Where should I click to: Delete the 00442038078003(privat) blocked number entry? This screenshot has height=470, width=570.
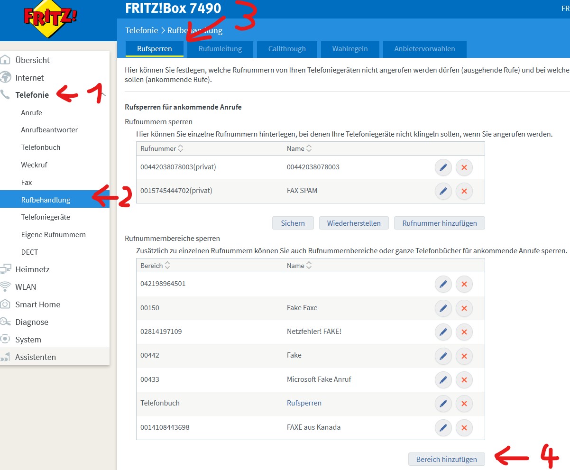coord(464,167)
